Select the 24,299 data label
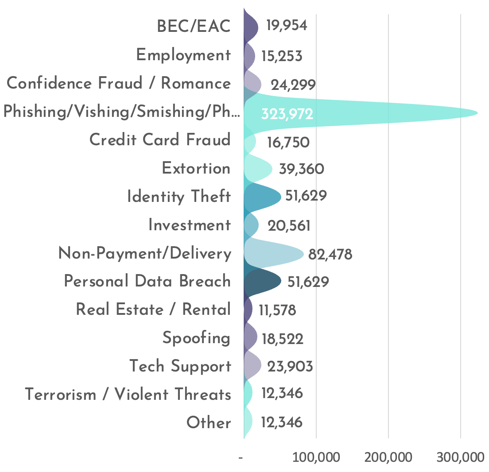This screenshot has height=472, width=489. [x=293, y=85]
